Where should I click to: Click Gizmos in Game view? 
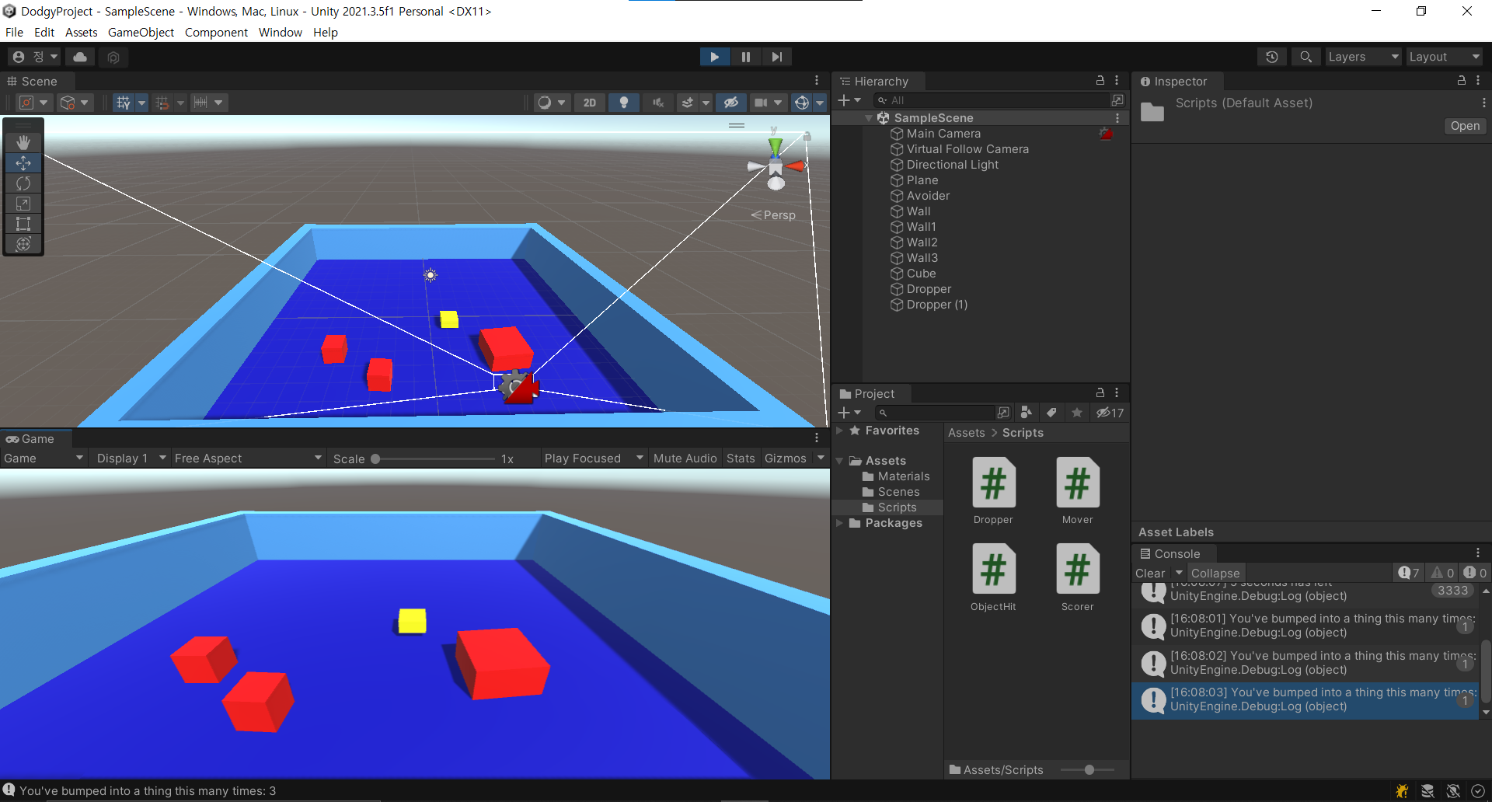(x=786, y=459)
